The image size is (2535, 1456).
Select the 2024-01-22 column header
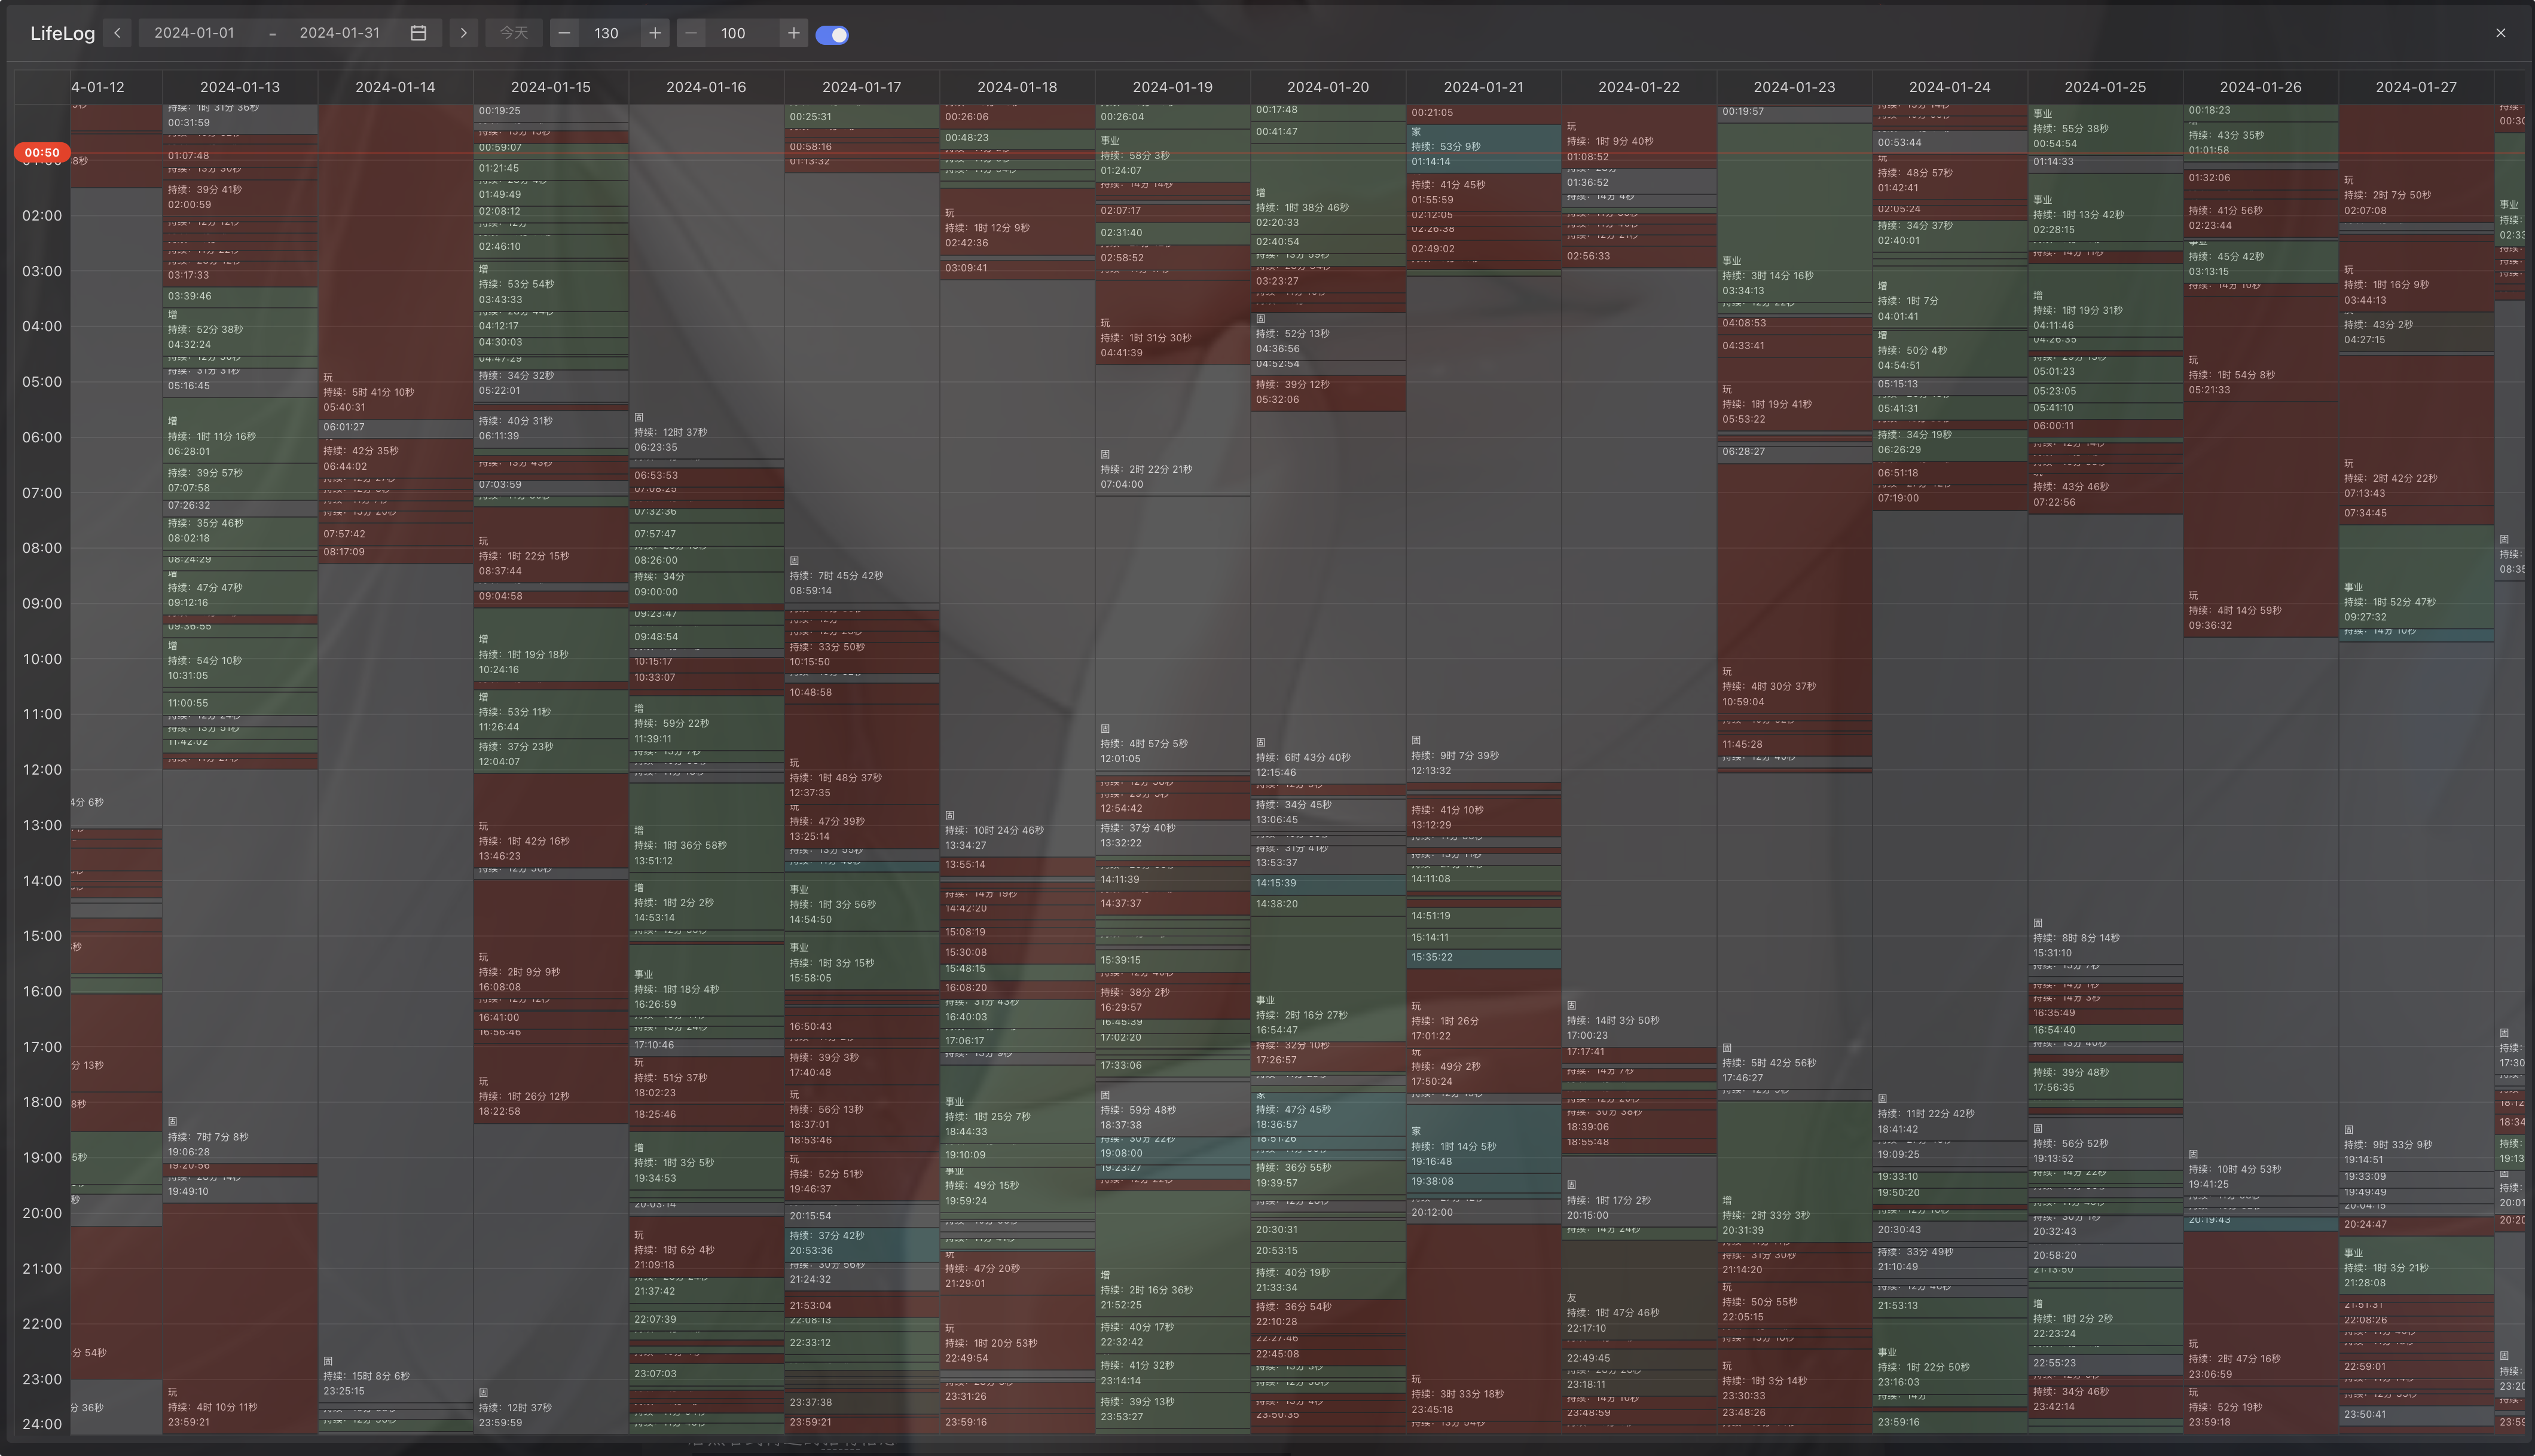(x=1638, y=87)
